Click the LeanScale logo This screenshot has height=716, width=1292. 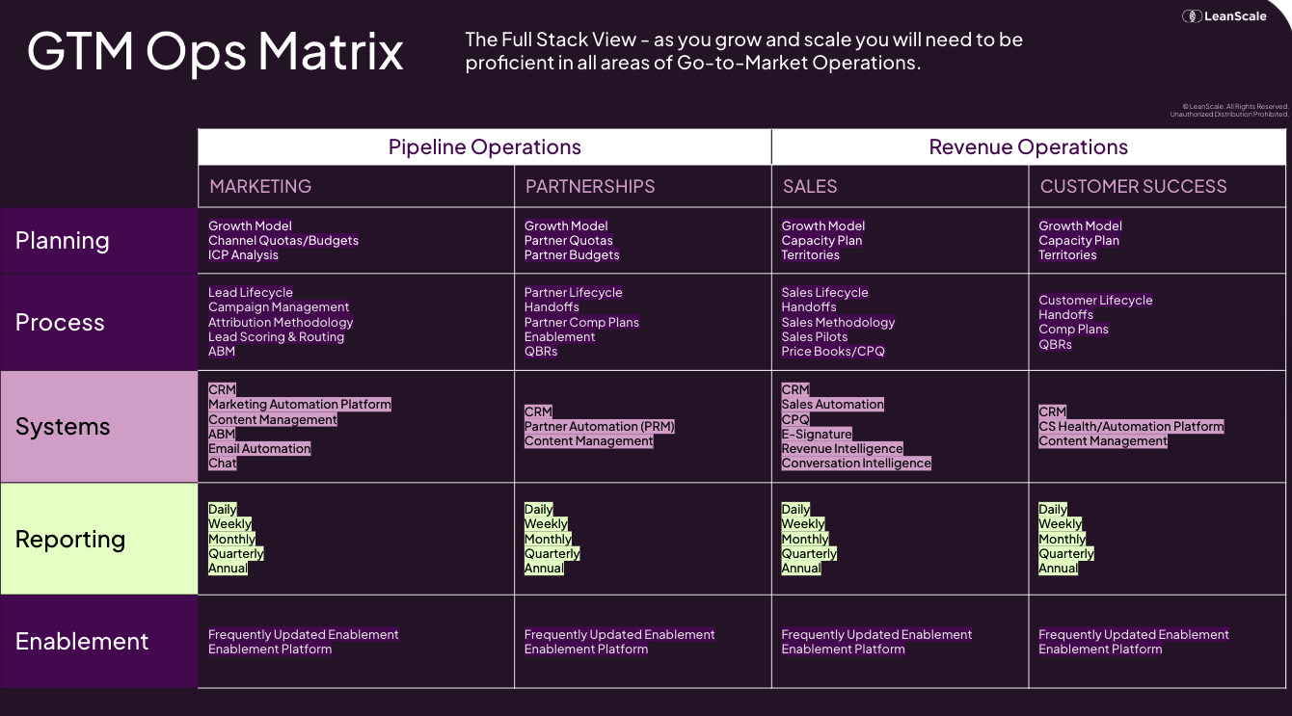(x=1225, y=15)
